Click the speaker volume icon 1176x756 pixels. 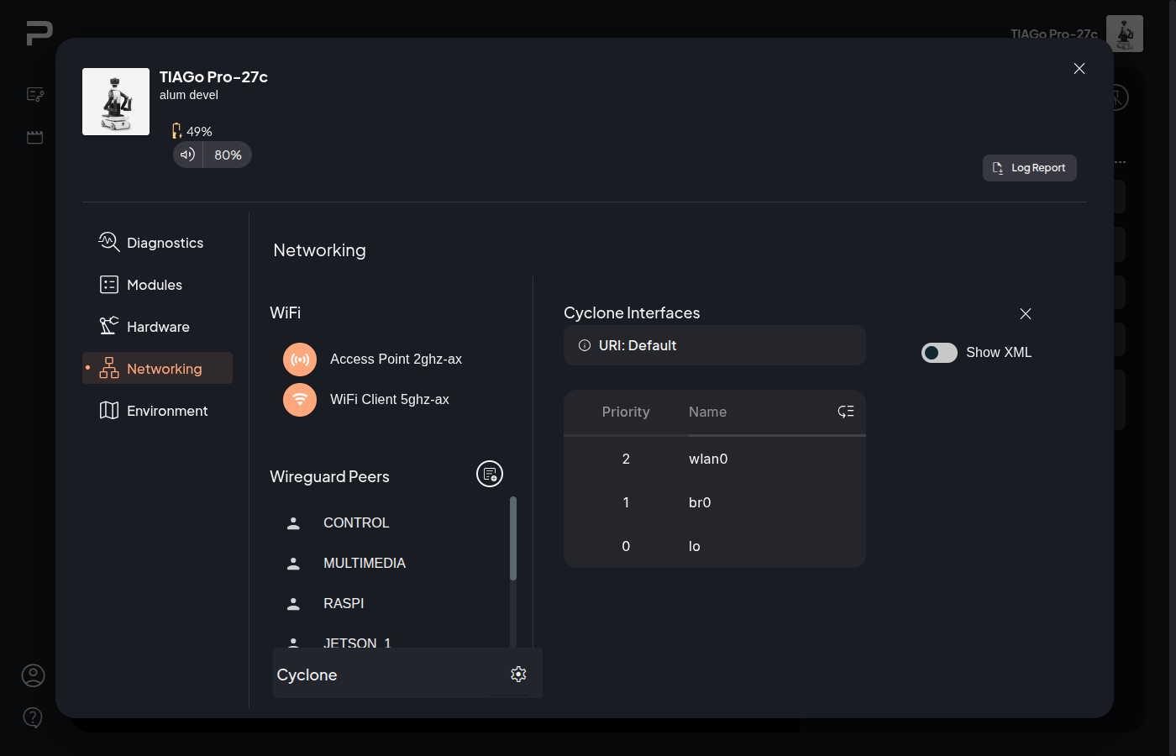(x=187, y=155)
